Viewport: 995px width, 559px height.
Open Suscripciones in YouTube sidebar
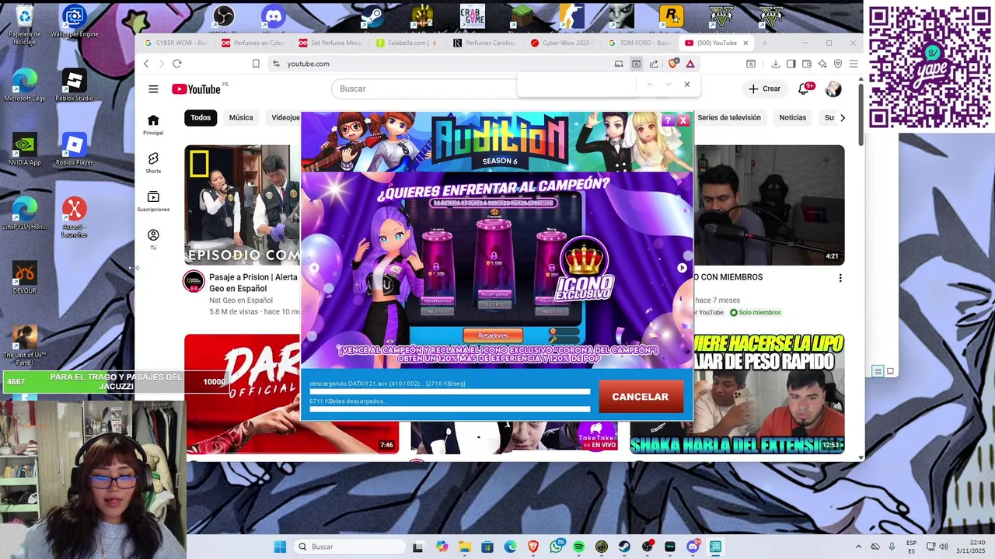point(153,201)
